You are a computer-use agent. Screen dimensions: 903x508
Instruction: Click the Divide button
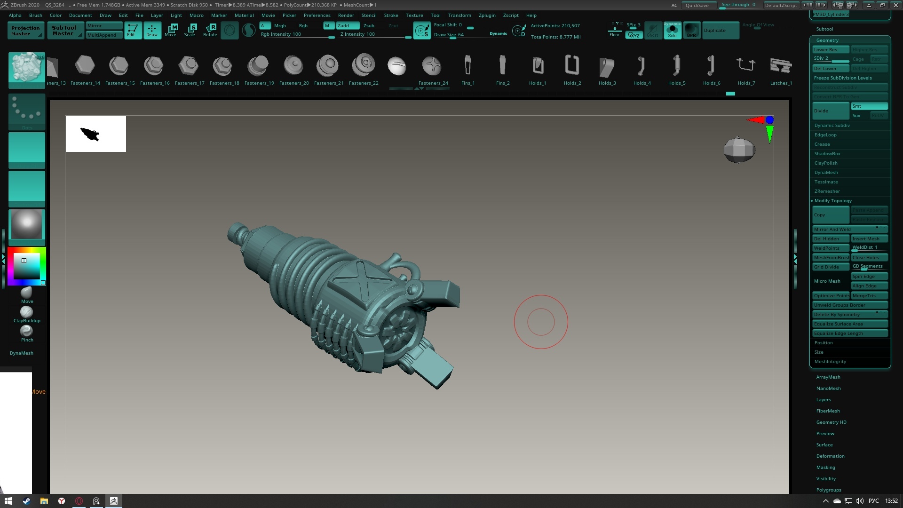pyautogui.click(x=831, y=111)
